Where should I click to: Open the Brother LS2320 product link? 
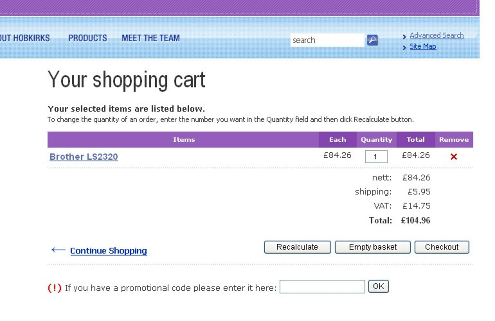(84, 157)
